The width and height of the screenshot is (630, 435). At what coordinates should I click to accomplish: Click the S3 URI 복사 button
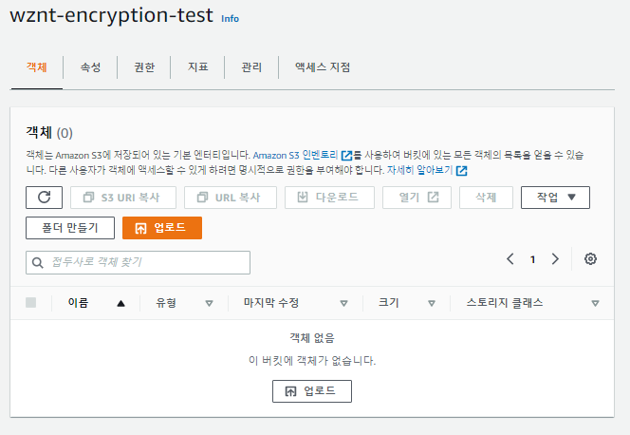coord(123,198)
